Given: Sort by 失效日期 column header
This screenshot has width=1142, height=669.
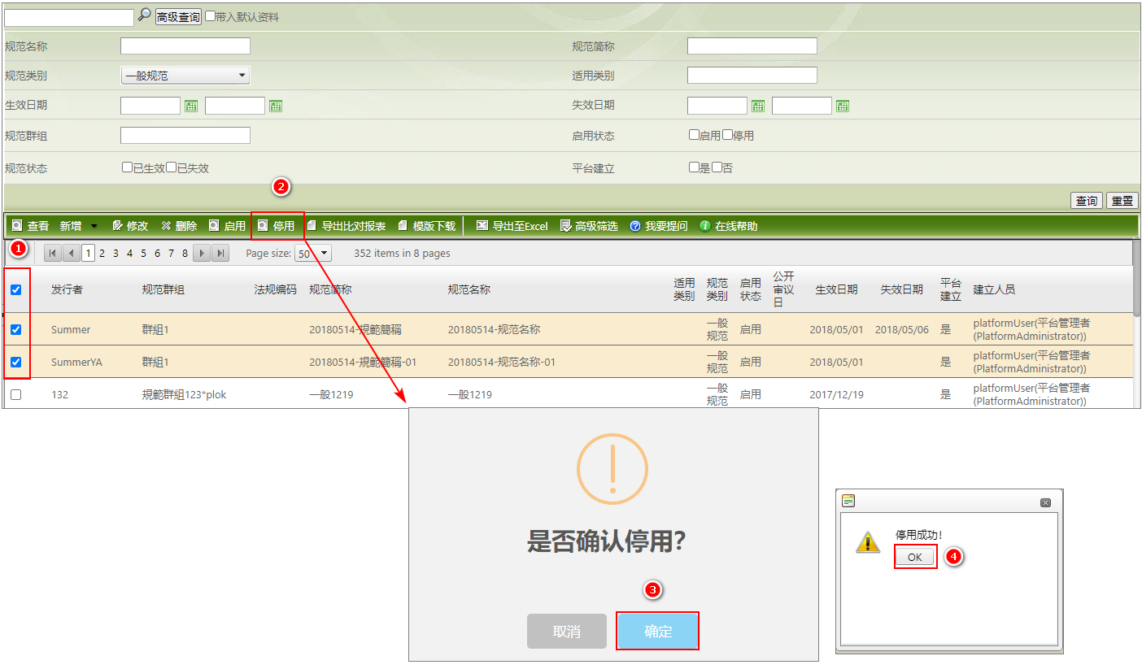Looking at the screenshot, I should 901,289.
